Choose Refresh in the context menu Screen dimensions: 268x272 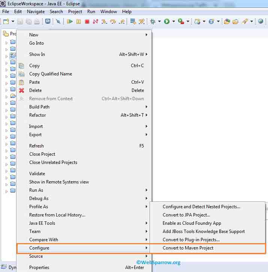[x=84, y=146]
